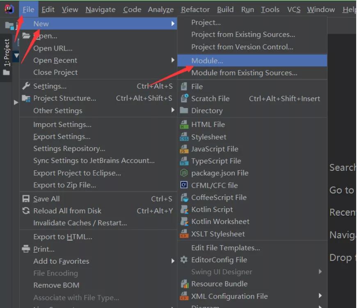
Task: Click the HTML File icon
Action: 184,124
